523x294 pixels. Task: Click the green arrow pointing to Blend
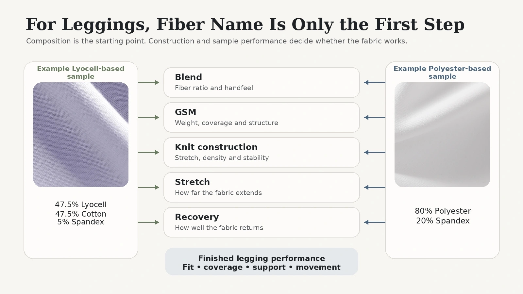(x=149, y=82)
